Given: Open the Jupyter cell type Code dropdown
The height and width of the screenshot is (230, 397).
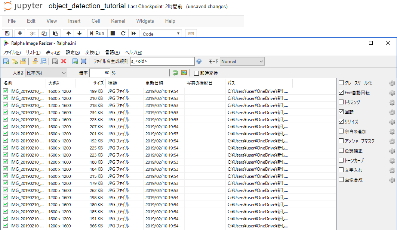Looking at the screenshot, I should [x=161, y=34].
